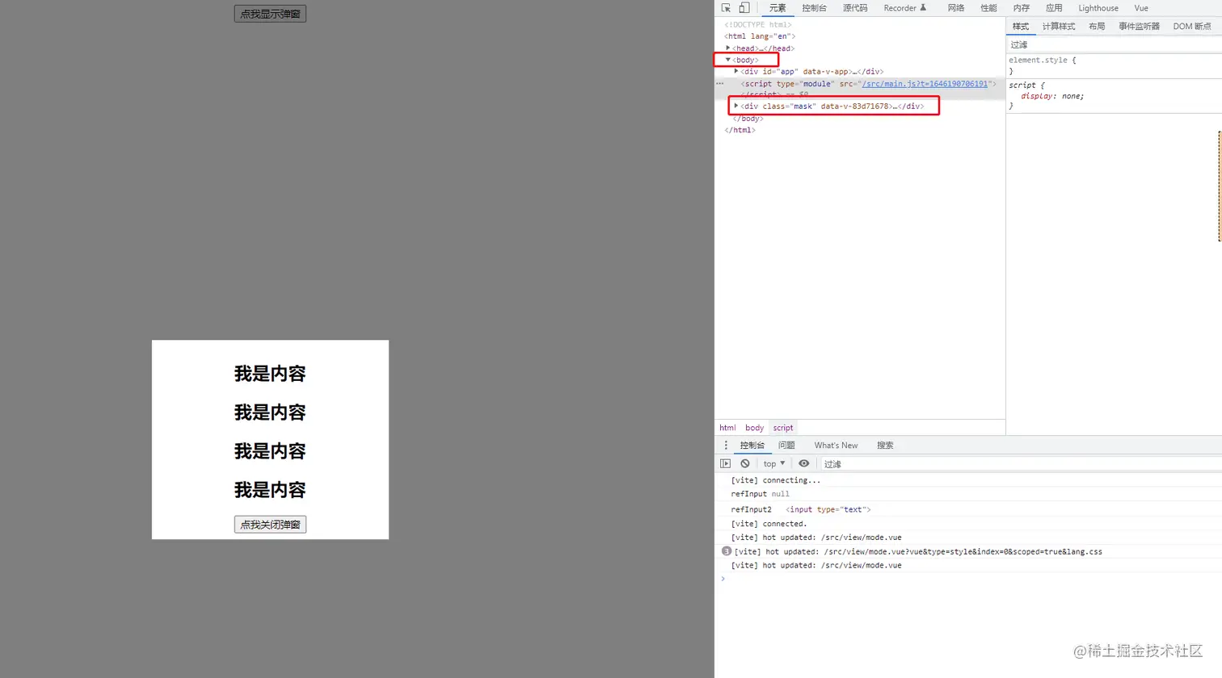Select the 样式 styles pane tab
The width and height of the screenshot is (1222, 678).
tap(1021, 27)
